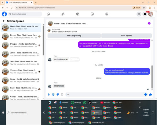Viewport: 157px width, 125px height.
Task: Click the 'yes i'm interested' message bubble
Action: [x=66, y=59]
